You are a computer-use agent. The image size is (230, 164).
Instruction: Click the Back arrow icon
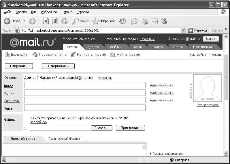click(7, 21)
